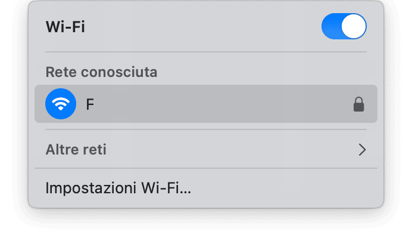Viewport: 412px width, 241px height.
Task: Click the secured-network lock symbol
Action: click(358, 104)
